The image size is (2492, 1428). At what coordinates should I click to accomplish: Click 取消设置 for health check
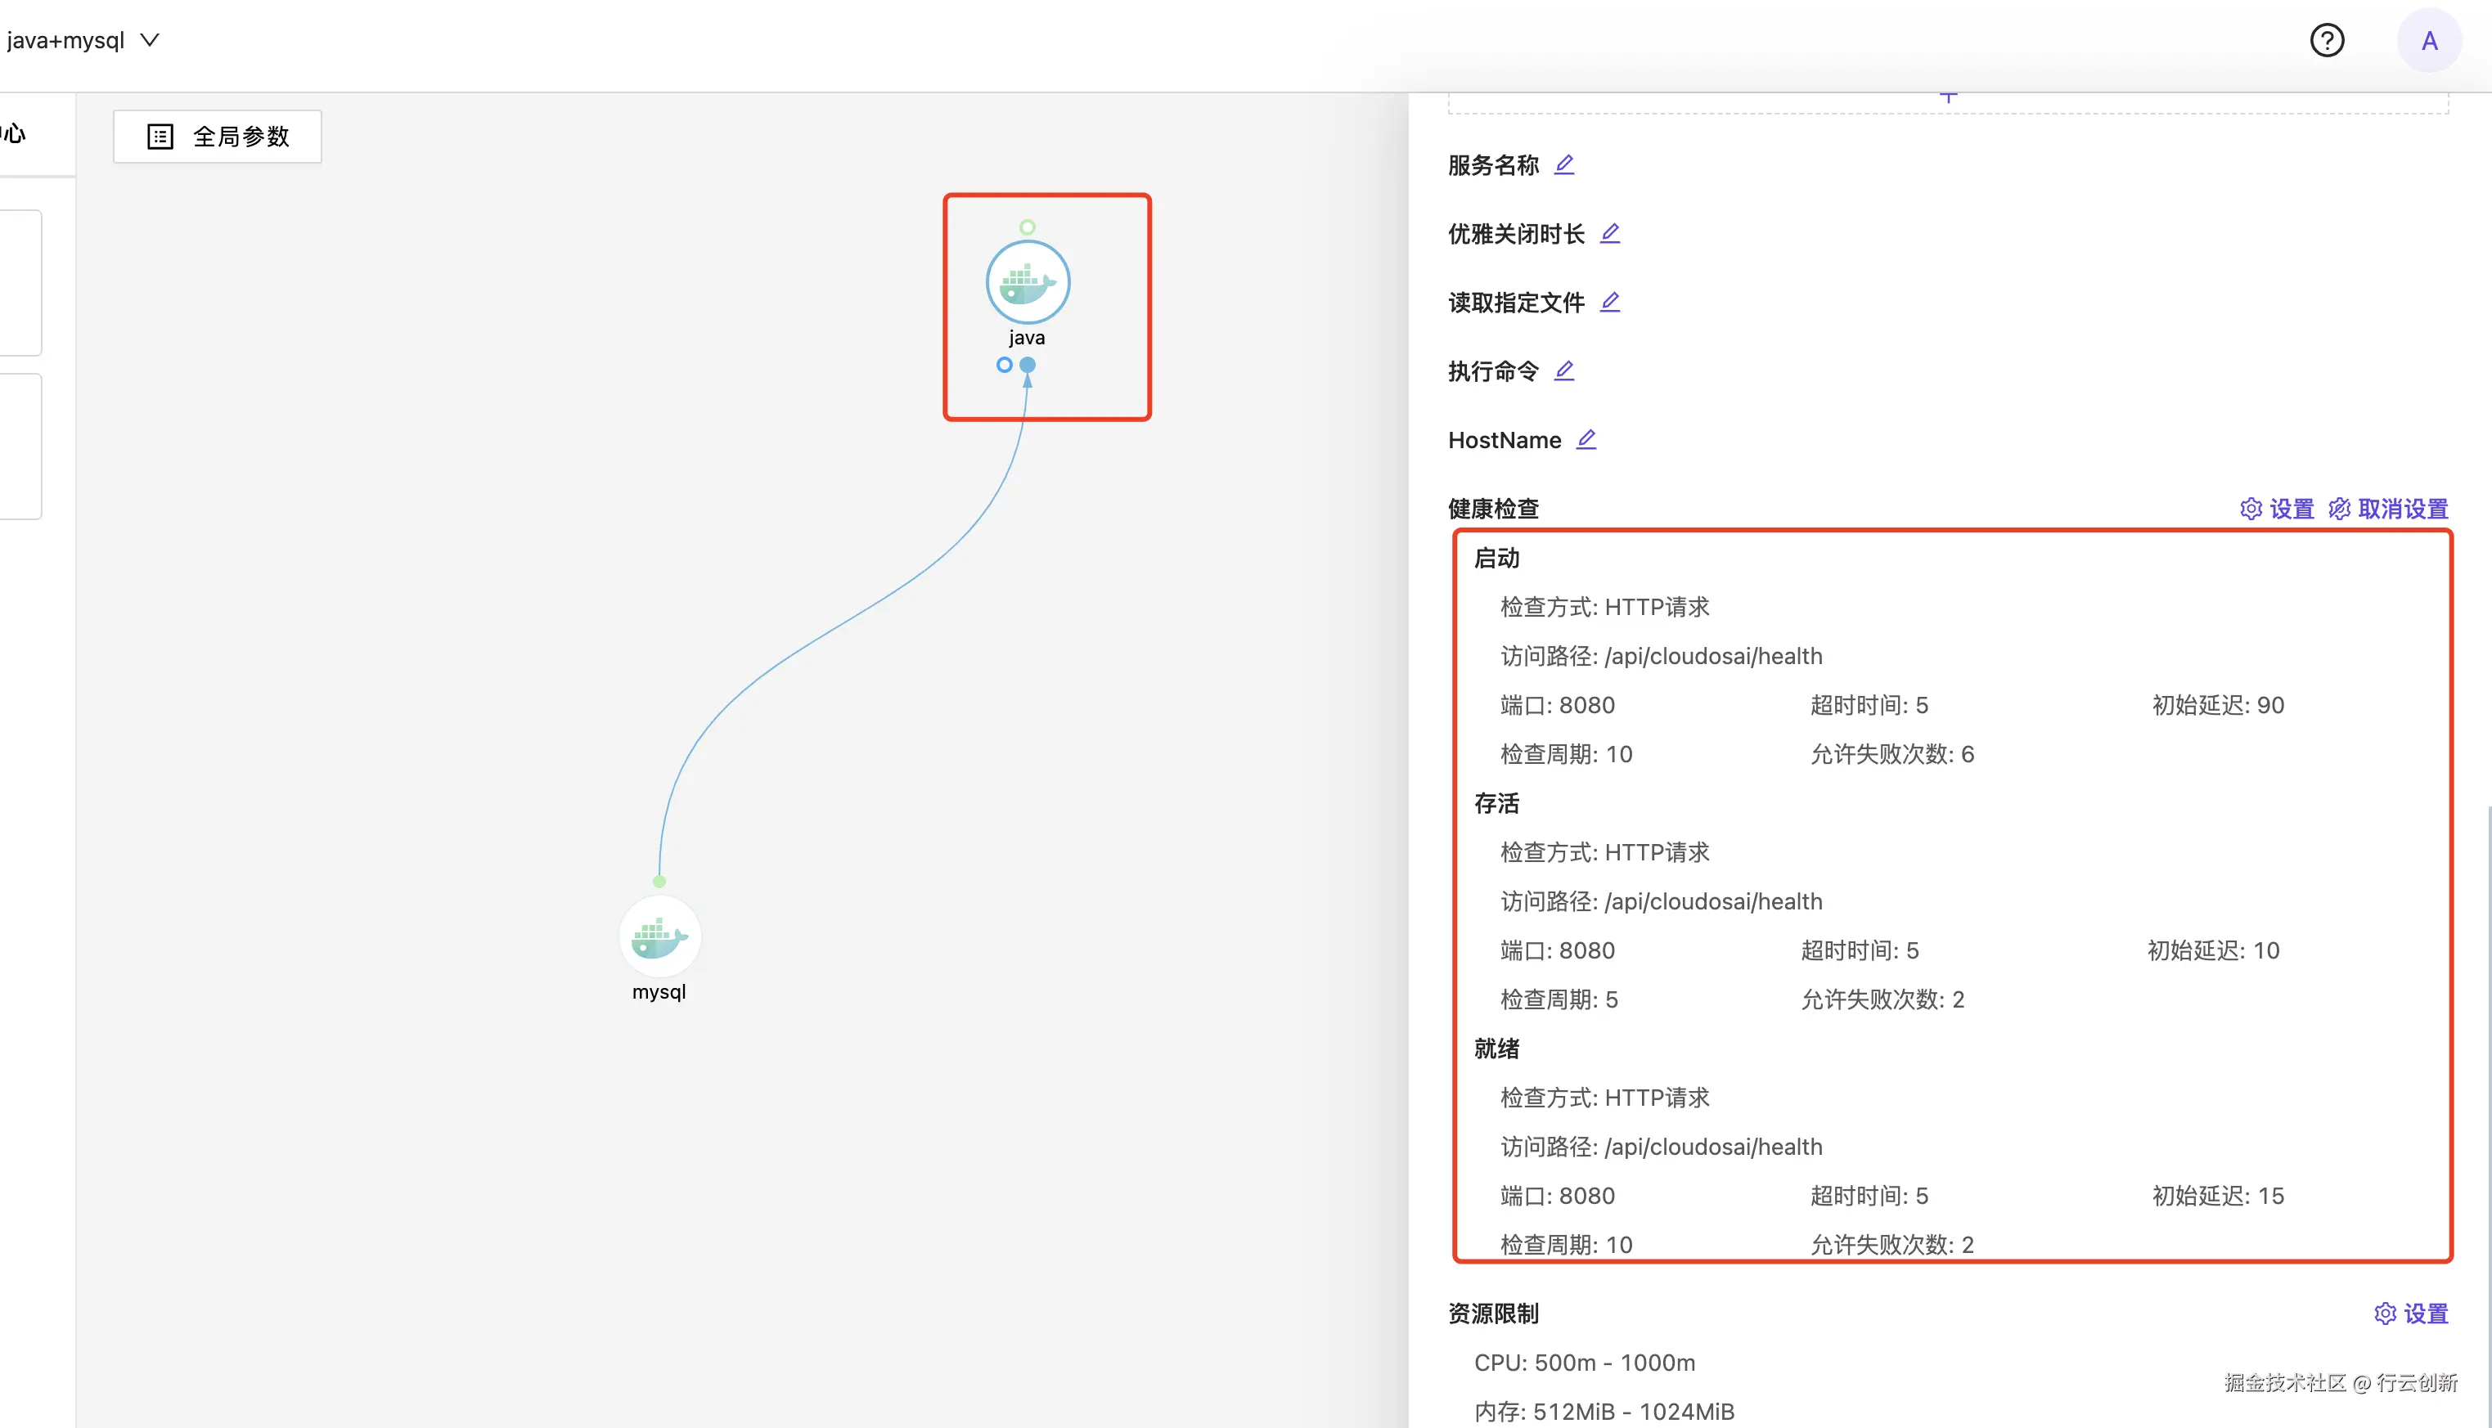coord(2388,509)
